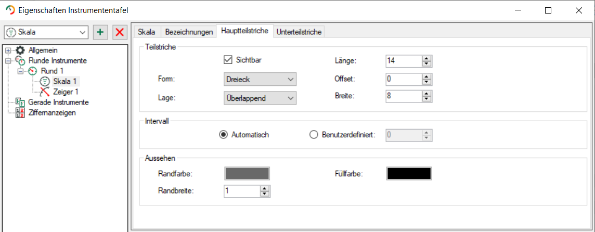The image size is (595, 232).
Task: Open the Lage dropdown showing Überlappend
Action: coord(260,97)
